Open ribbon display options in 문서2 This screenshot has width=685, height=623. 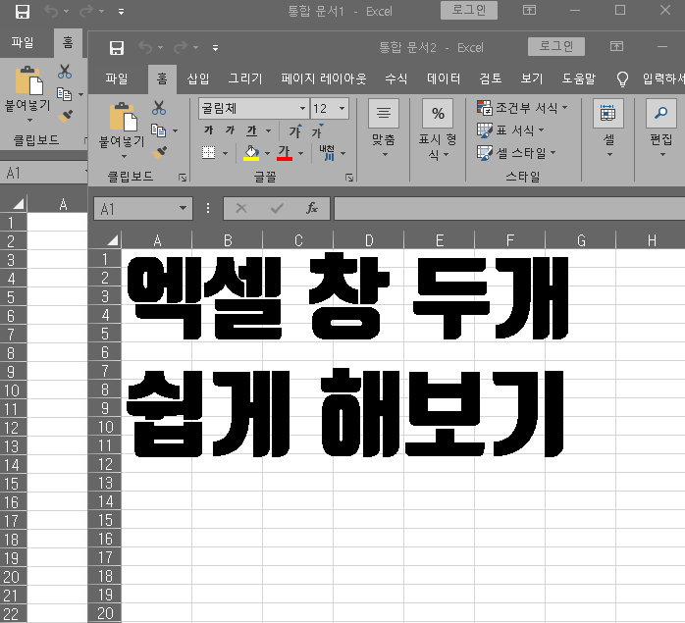click(x=617, y=46)
